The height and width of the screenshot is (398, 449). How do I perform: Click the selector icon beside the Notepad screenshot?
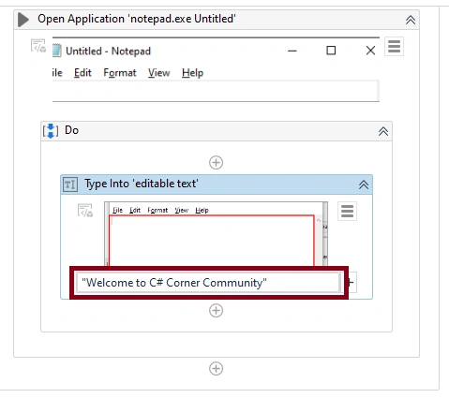click(x=38, y=46)
